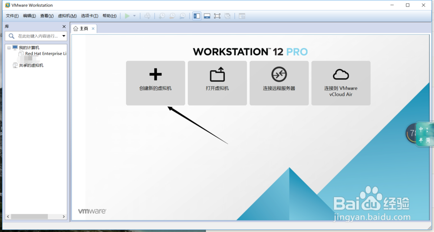Close the 库 library panel
This screenshot has width=434, height=232.
tap(64, 26)
